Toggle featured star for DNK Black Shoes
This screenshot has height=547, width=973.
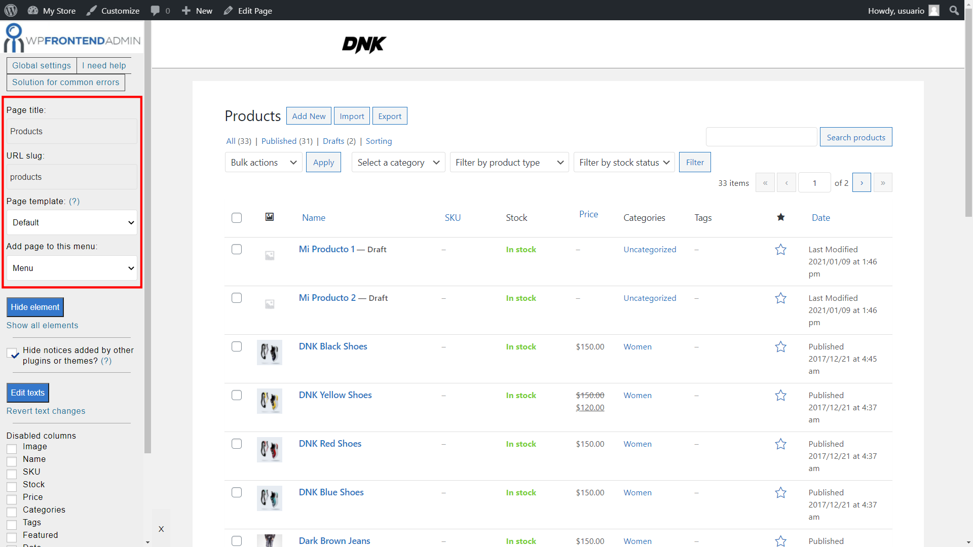[x=781, y=346]
